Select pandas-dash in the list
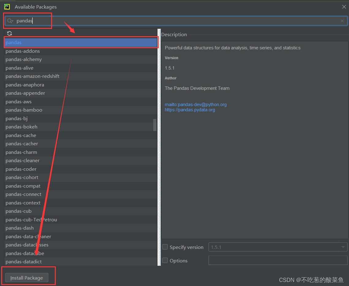The width and height of the screenshot is (349, 286). click(81, 228)
